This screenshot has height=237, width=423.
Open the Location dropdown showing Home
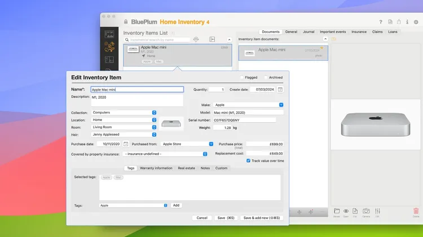[x=124, y=120]
